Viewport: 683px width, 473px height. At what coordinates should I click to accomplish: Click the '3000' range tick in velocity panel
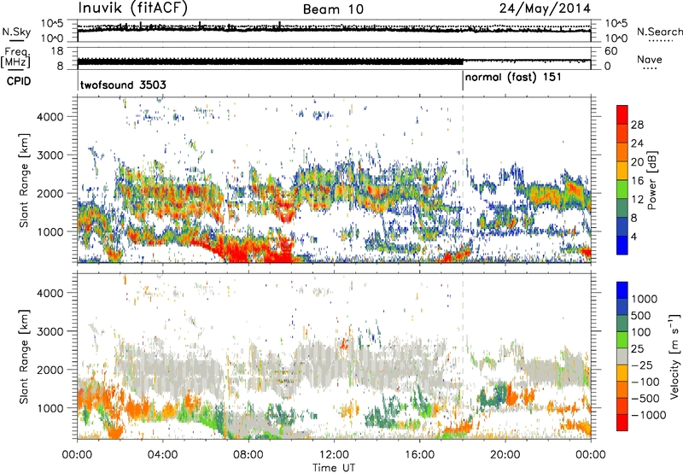(x=50, y=331)
